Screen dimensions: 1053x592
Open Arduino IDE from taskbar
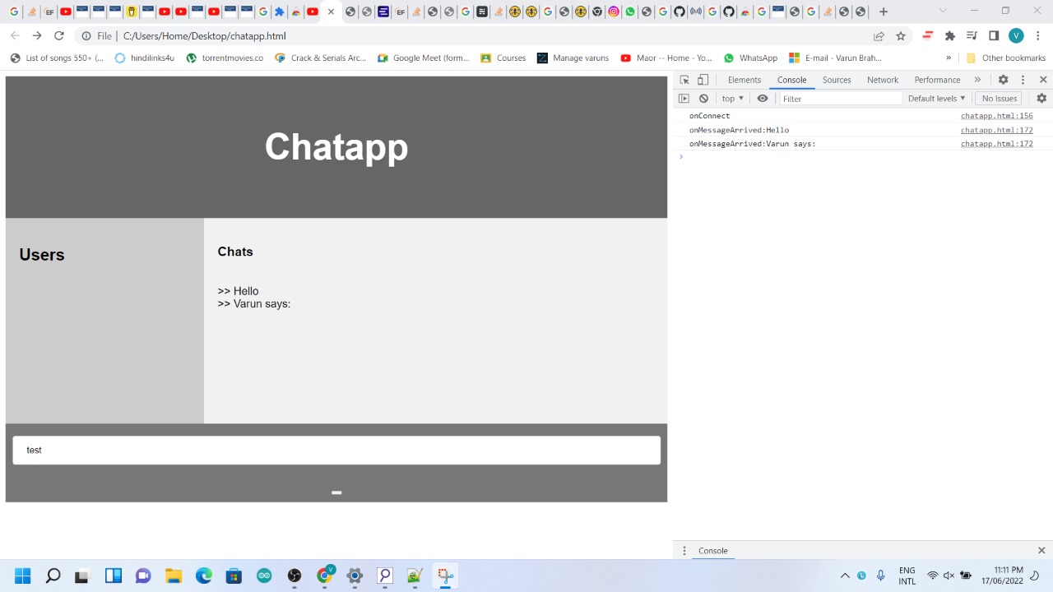click(264, 576)
